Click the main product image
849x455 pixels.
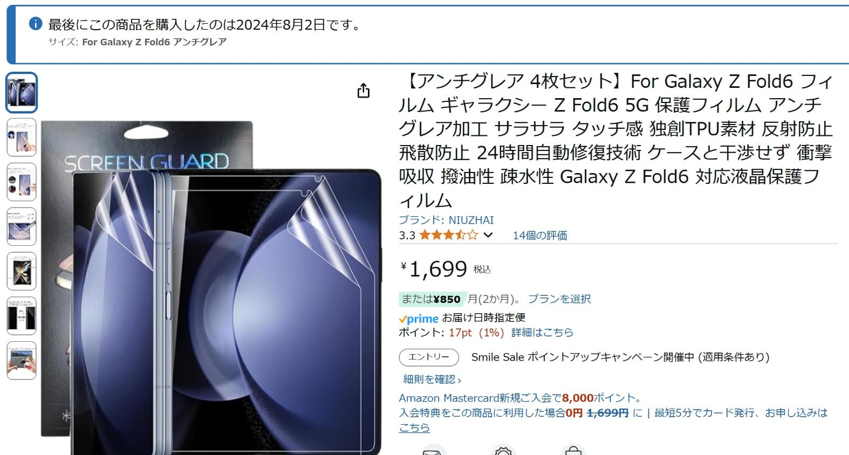211,286
